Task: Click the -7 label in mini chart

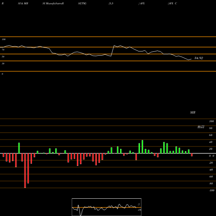Action: 139,204
